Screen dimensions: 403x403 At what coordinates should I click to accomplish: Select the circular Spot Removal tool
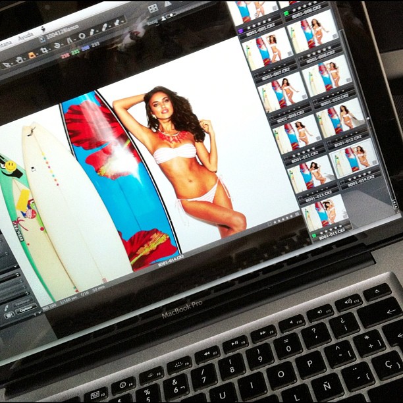(x=82, y=36)
